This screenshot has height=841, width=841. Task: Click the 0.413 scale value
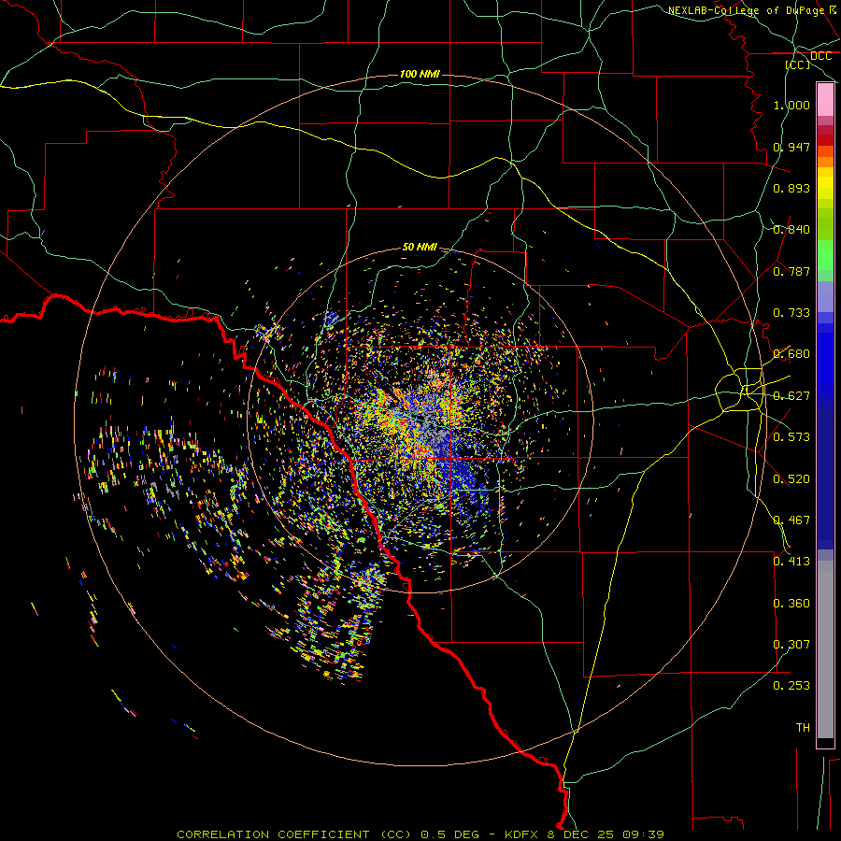click(x=791, y=562)
